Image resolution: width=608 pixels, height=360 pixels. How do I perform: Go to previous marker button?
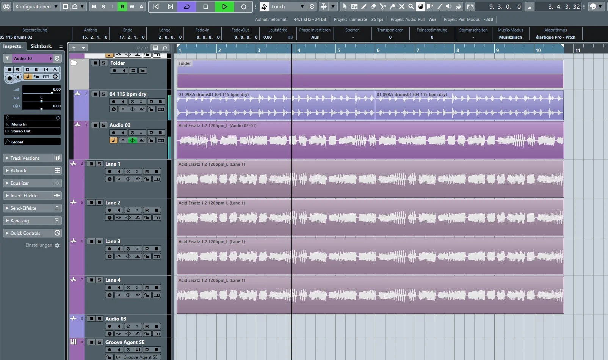(x=156, y=6)
